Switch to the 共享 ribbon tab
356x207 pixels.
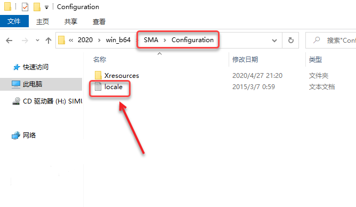pos(70,21)
